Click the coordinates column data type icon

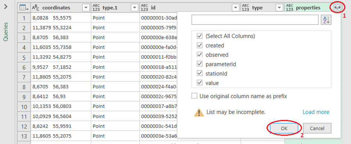[x=36, y=8]
